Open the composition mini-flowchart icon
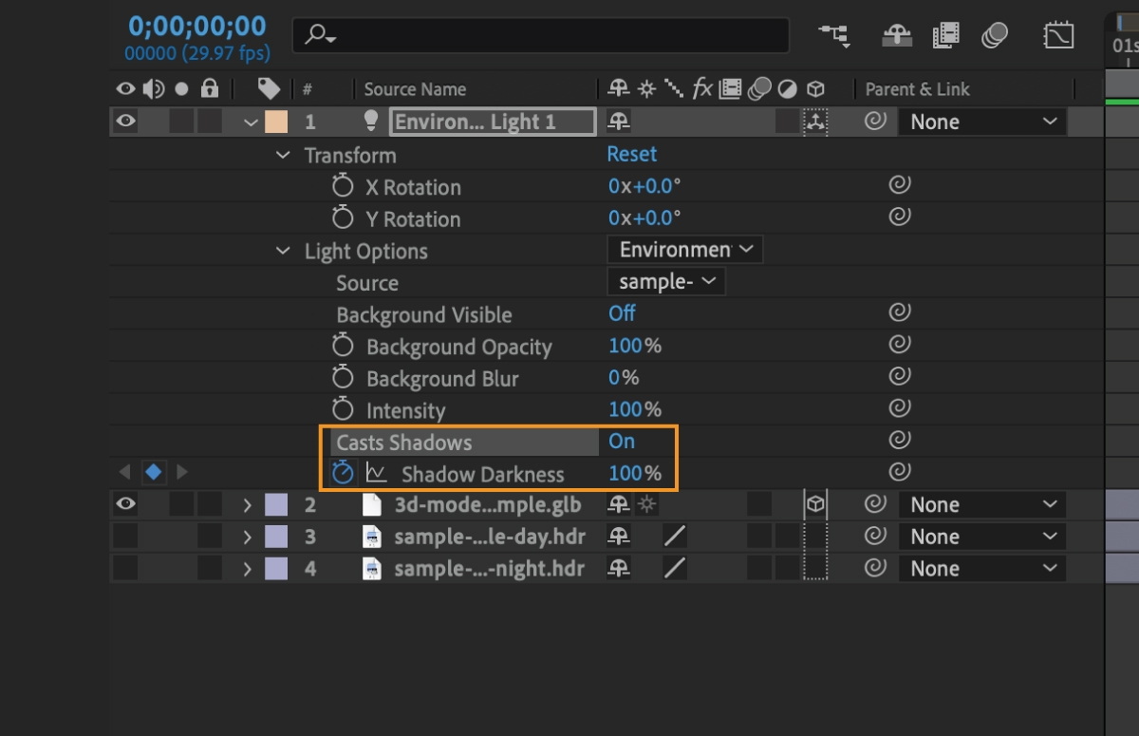 834,36
